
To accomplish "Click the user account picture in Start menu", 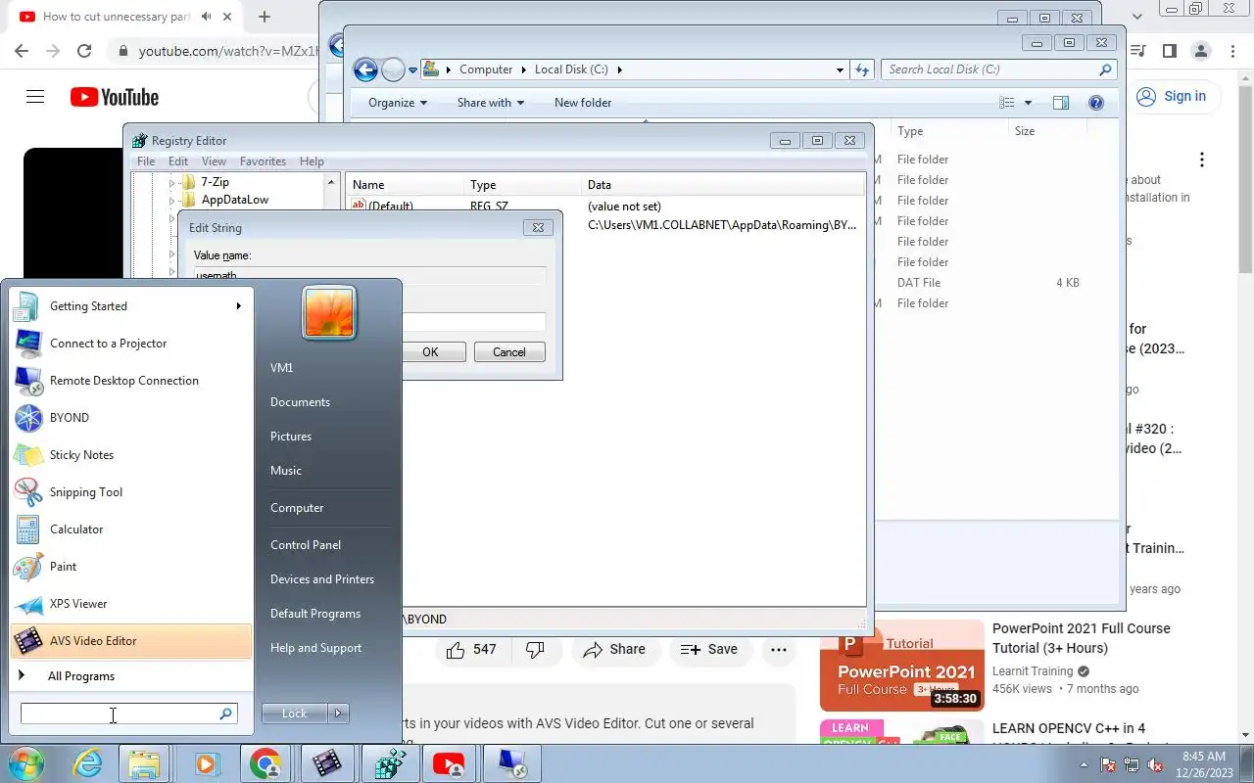I will click(329, 312).
